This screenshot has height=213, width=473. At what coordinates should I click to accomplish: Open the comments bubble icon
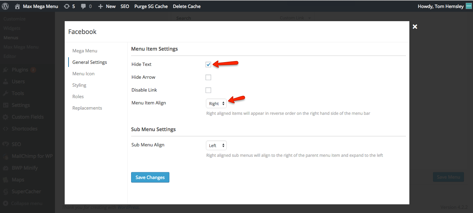click(83, 6)
